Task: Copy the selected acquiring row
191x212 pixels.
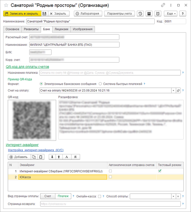Action: pyautogui.click(x=34, y=157)
